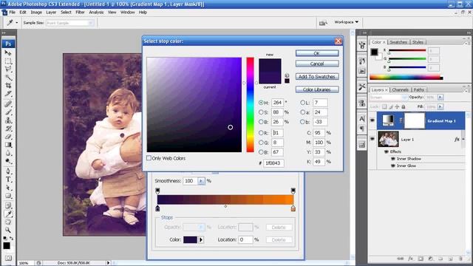Viewport: 473px width, 266px height.
Task: Select the L lightness radio button
Action: tap(302, 103)
